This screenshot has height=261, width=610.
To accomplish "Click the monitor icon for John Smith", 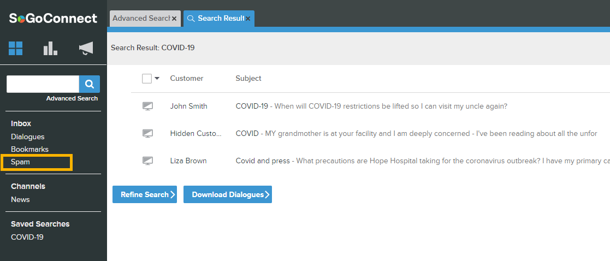I will coord(147,106).
